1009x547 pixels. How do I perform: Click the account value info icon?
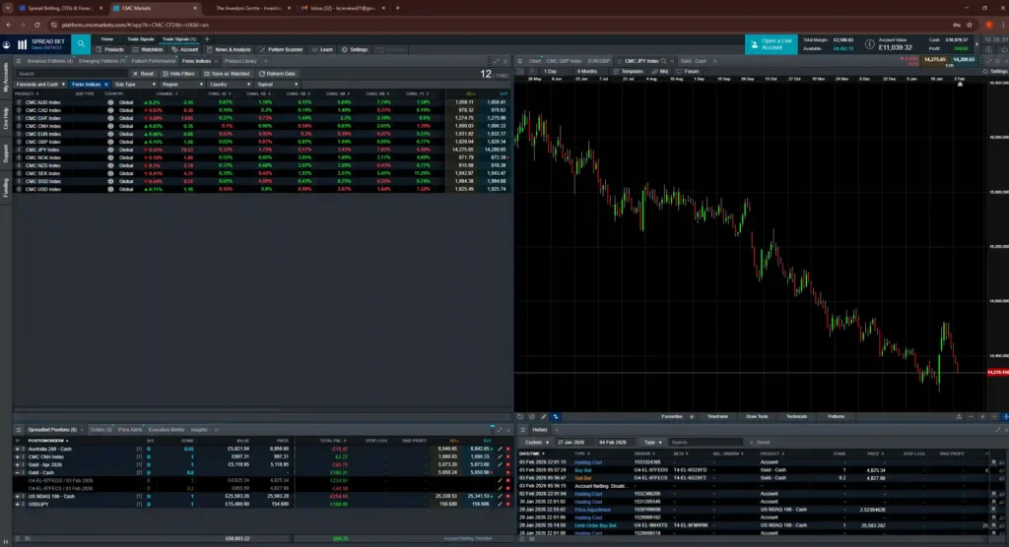point(869,44)
